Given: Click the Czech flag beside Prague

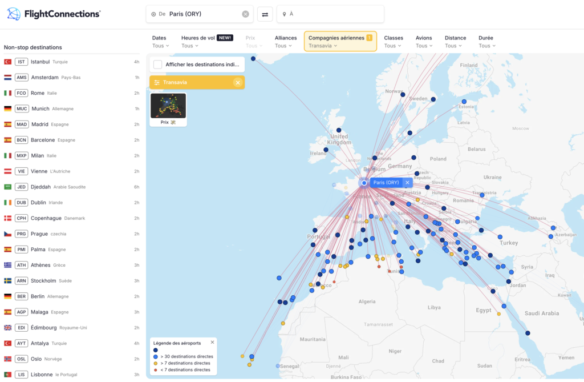Looking at the screenshot, I should click(8, 234).
